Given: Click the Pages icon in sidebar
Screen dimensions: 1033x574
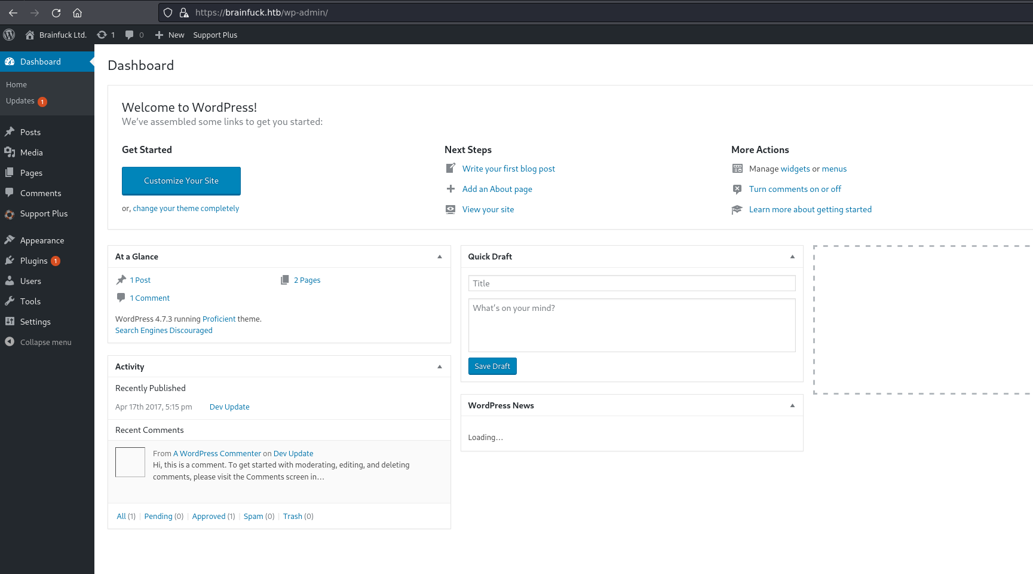Looking at the screenshot, I should tap(10, 172).
